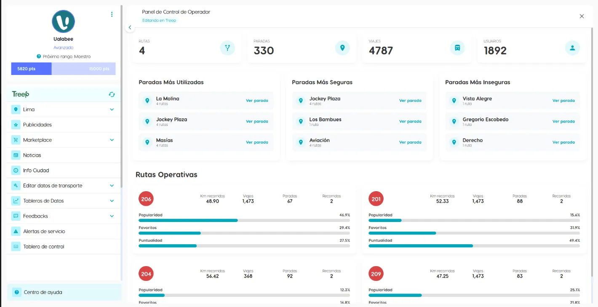Click Ver parada for La Molina
The image size is (598, 307).
point(257,101)
